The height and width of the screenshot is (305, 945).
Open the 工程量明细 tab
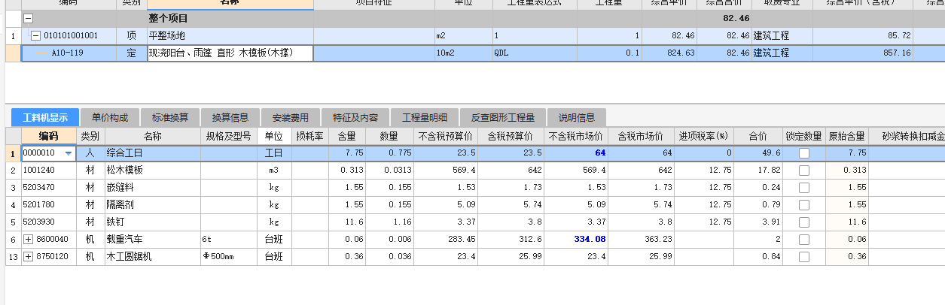point(425,117)
